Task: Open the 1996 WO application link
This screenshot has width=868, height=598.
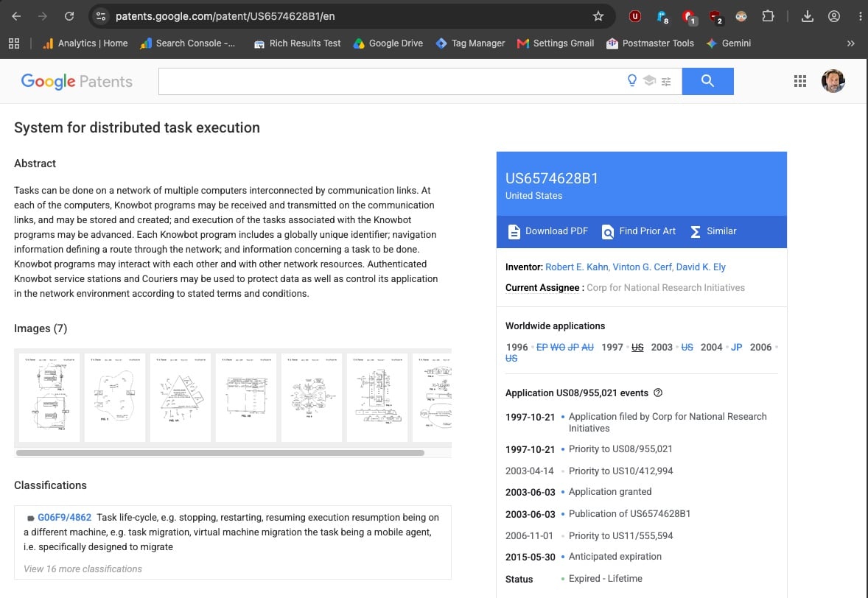Action: pyautogui.click(x=558, y=348)
